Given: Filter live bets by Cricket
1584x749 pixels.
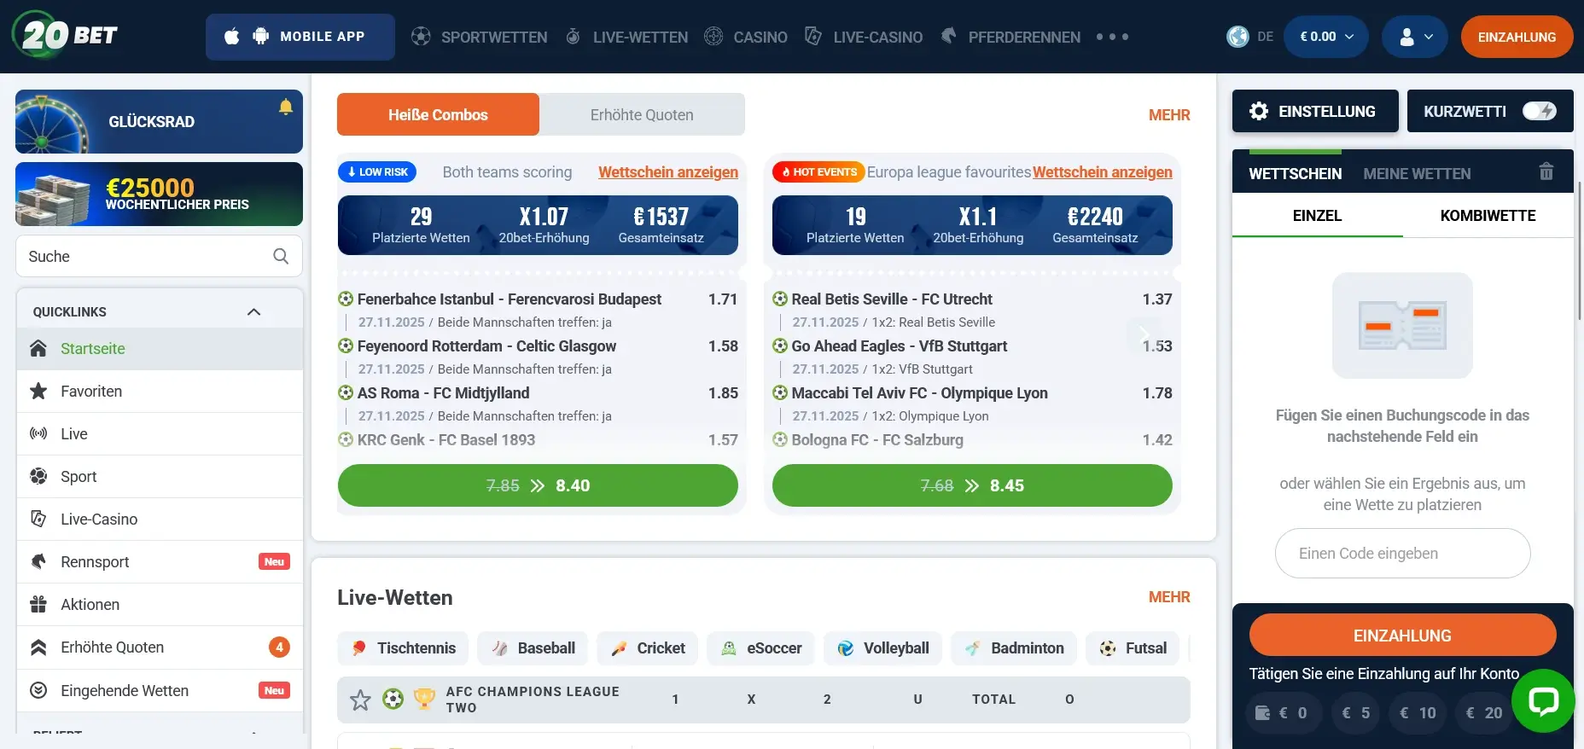Looking at the screenshot, I should (647, 648).
